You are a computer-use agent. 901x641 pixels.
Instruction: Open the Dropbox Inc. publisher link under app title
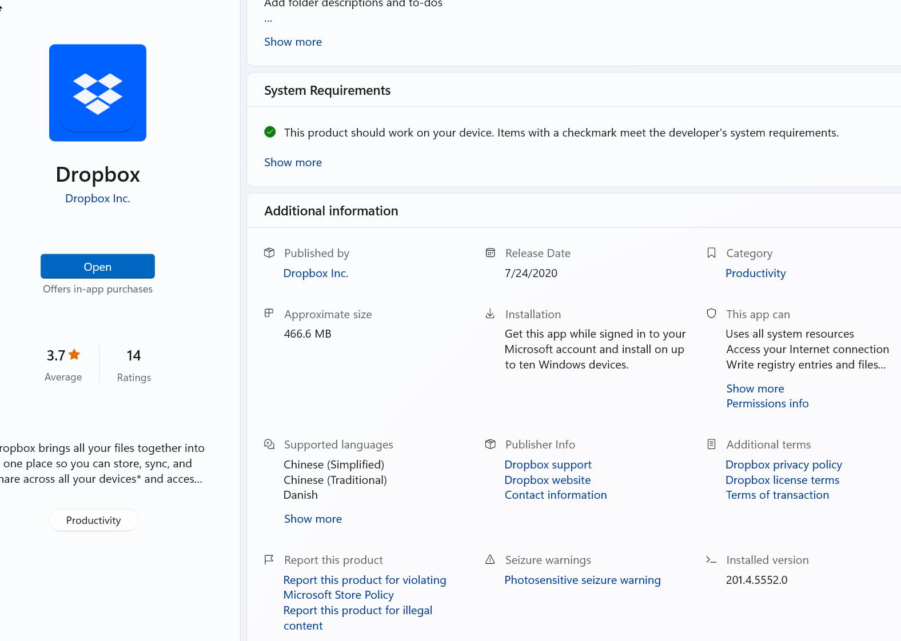(x=98, y=198)
